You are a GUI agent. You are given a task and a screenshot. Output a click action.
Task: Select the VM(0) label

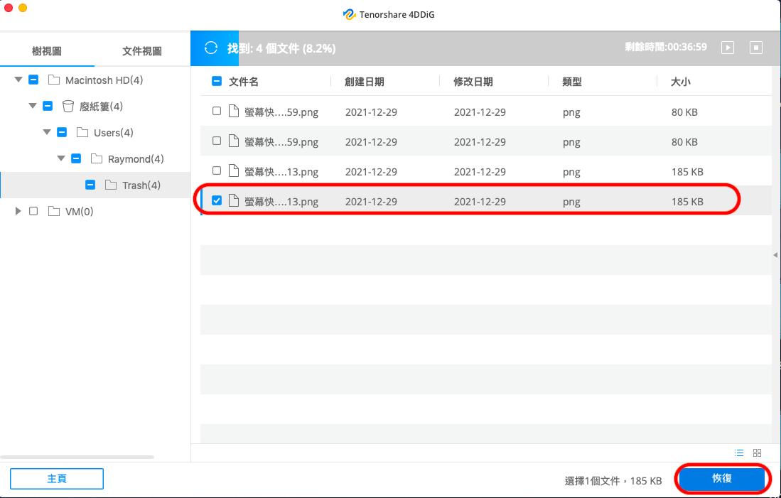click(x=79, y=211)
